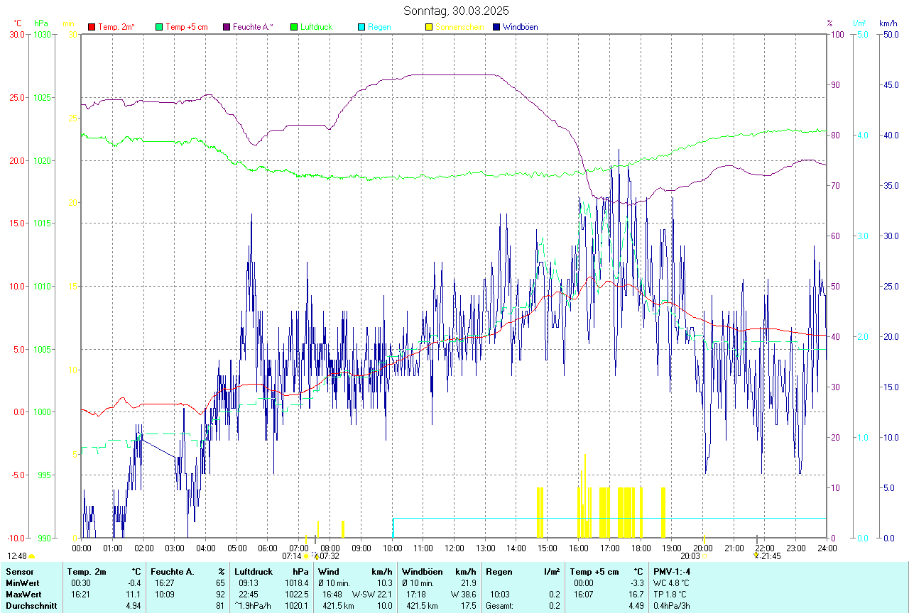The width and height of the screenshot is (909, 613).
Task: Click the green Temp +5 cm legend swatch
Action: coord(159,27)
